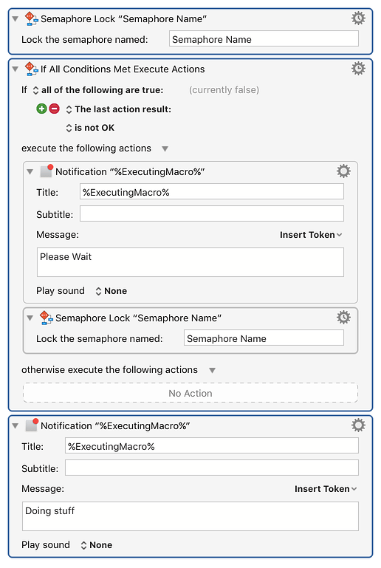Open 'The last action result' condition popup
The width and height of the screenshot is (381, 568).
(118, 109)
